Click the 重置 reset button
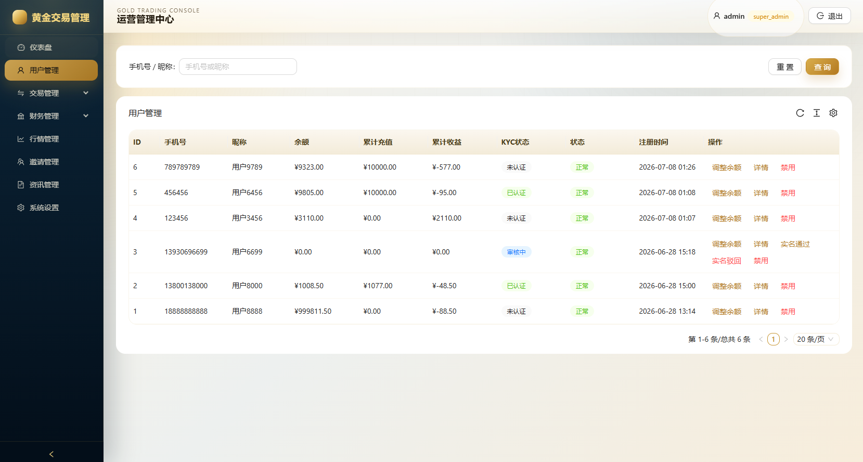The height and width of the screenshot is (462, 863). (785, 67)
